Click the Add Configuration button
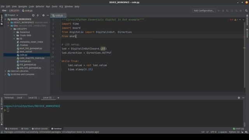 click(x=204, y=10)
